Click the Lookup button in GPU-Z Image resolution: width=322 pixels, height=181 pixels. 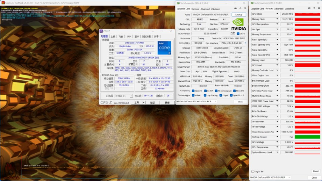(x=239, y=15)
